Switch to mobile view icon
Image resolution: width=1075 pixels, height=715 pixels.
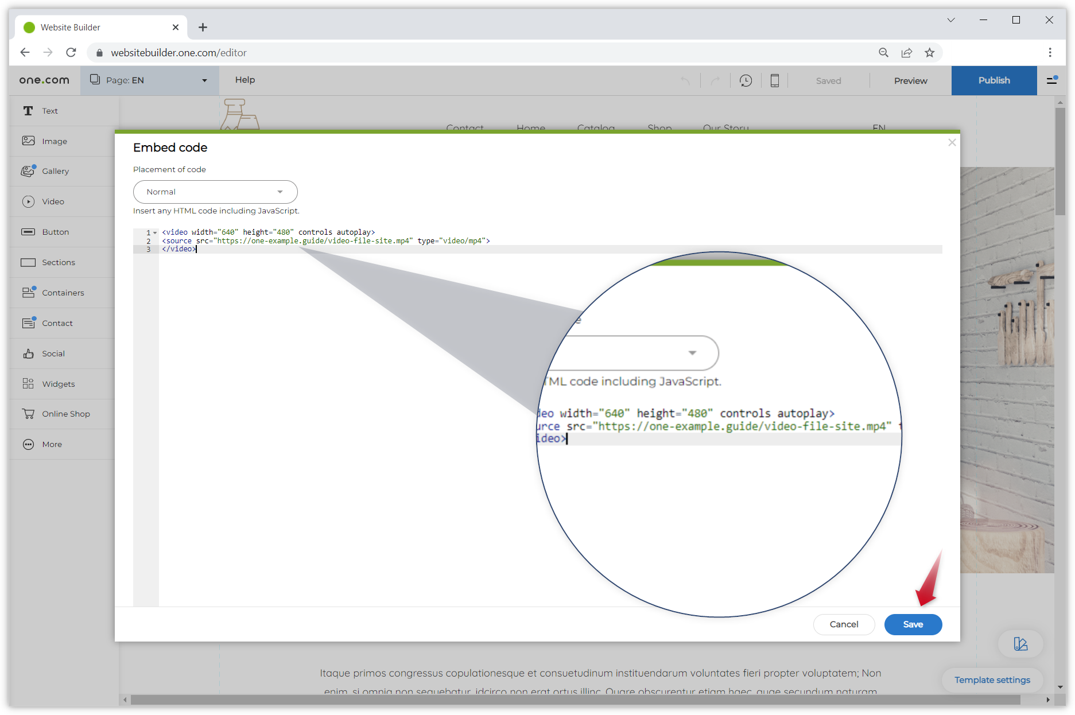[774, 80]
